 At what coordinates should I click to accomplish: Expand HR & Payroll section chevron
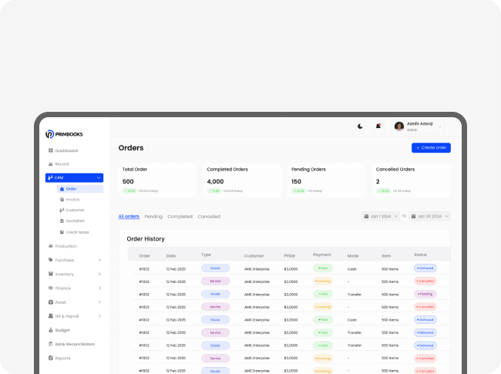99,316
